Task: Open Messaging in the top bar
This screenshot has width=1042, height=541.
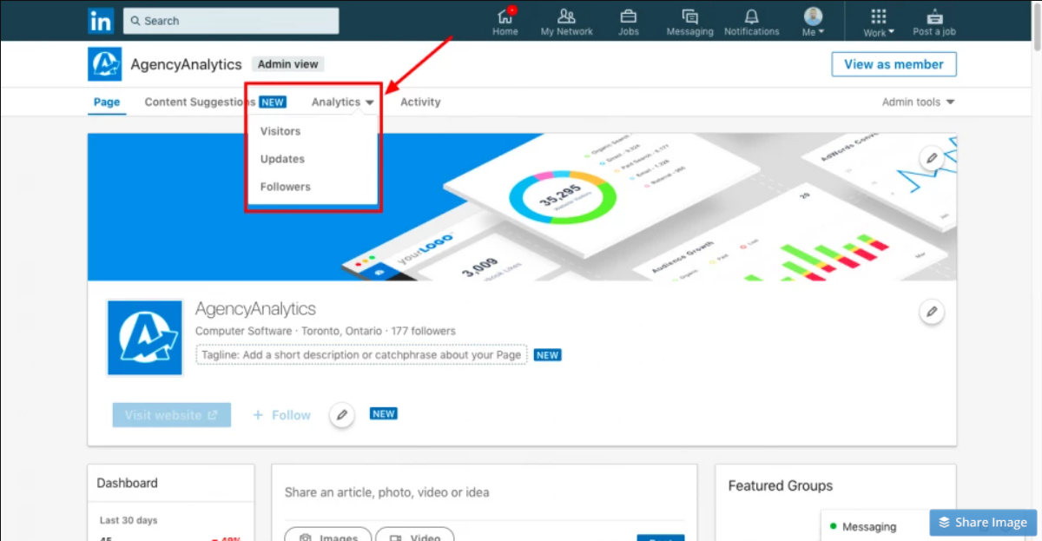Action: click(x=690, y=22)
